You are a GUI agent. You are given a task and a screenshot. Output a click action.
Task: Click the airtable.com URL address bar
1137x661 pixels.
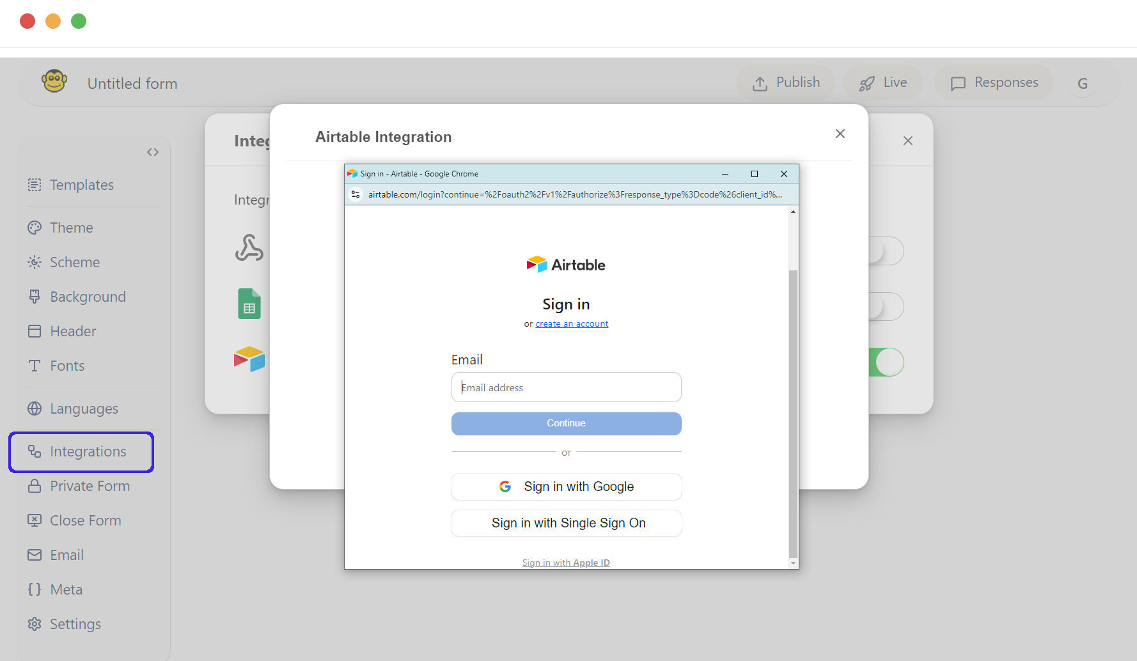(x=575, y=194)
